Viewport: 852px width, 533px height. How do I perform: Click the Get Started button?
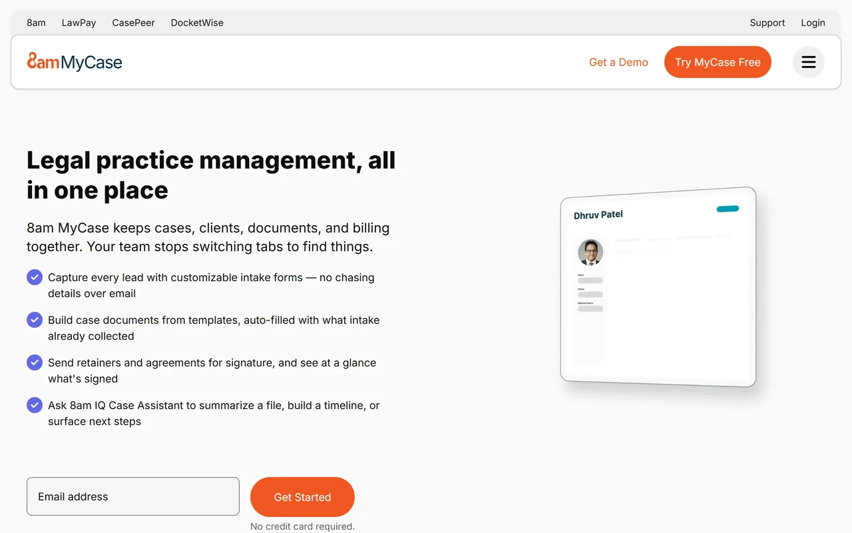(x=302, y=497)
